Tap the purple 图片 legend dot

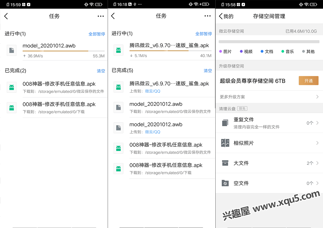tap(220, 51)
